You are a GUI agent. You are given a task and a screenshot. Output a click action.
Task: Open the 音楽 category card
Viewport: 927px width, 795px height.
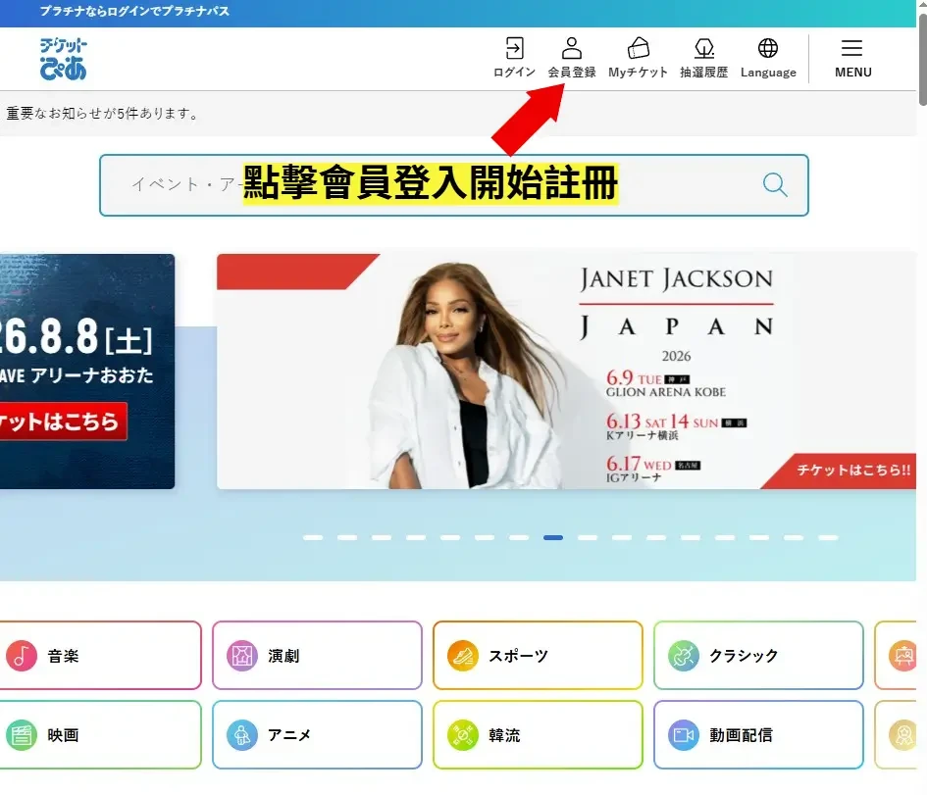100,655
